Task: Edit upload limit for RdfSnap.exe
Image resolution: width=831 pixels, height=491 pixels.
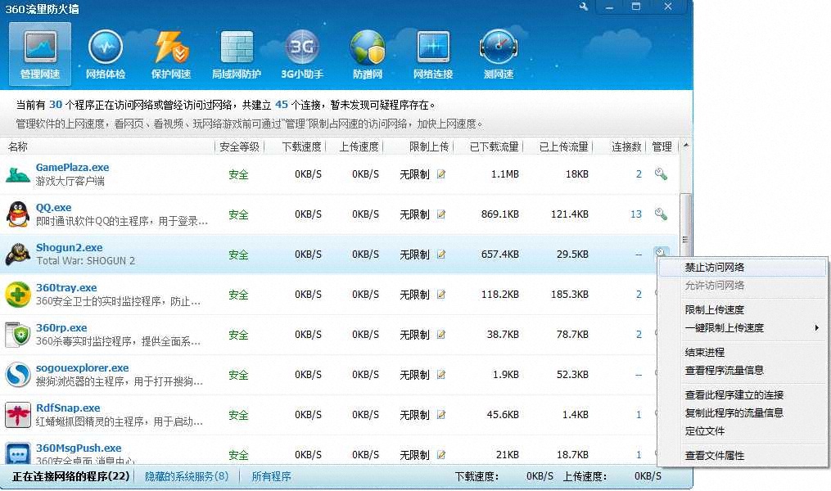Action: pos(441,415)
